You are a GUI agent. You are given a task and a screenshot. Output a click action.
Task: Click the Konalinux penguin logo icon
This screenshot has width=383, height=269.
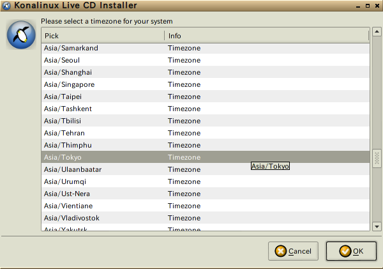pyautogui.click(x=21, y=35)
